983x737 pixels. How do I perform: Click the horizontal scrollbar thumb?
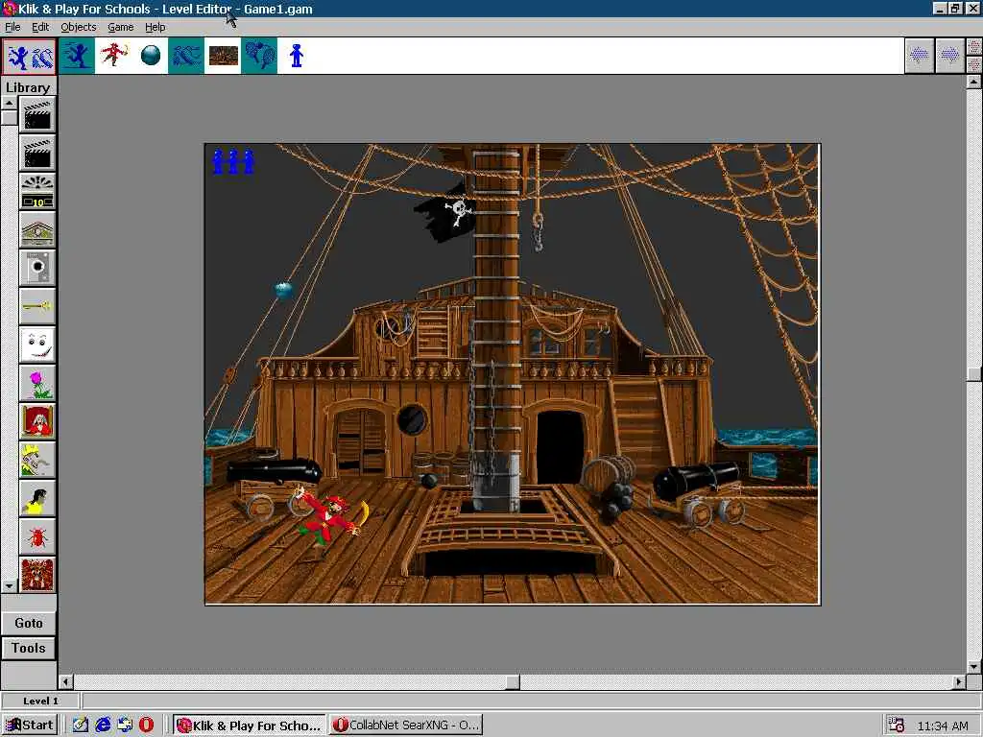tap(513, 681)
